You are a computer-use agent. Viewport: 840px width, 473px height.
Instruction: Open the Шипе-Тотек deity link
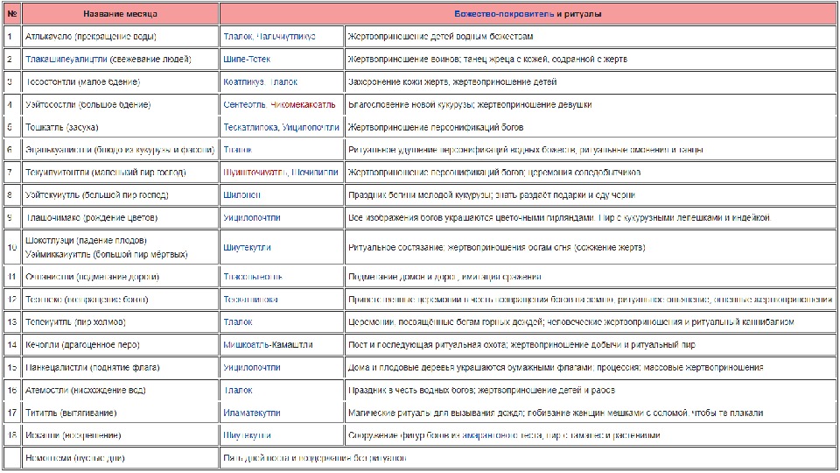(247, 59)
